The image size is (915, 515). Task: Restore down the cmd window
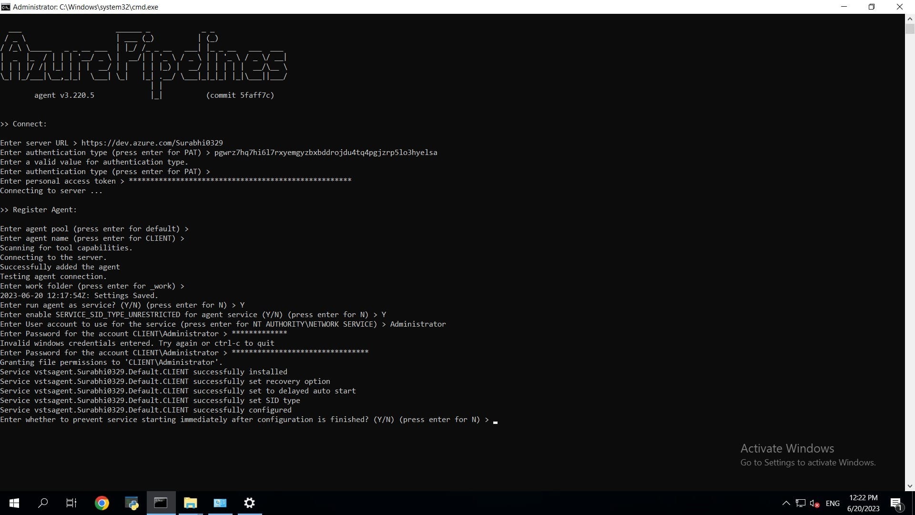(871, 7)
